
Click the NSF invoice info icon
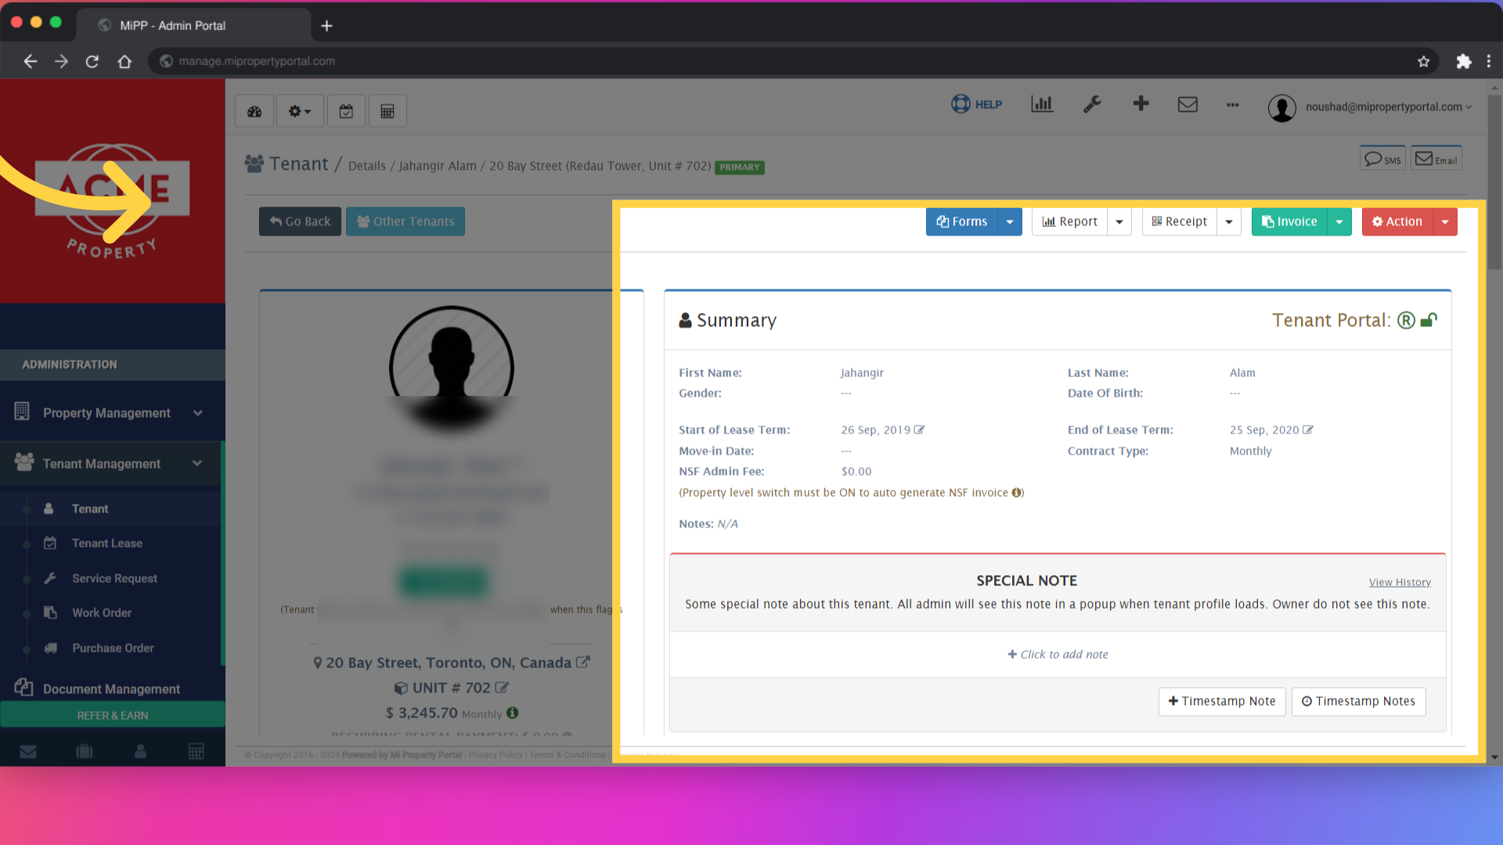[x=1016, y=492]
